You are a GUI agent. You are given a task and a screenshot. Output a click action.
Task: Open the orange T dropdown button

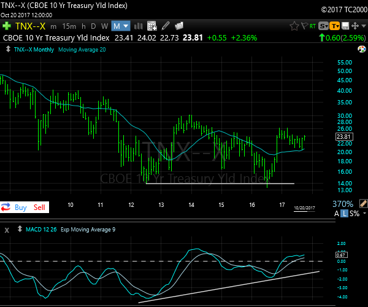tap(334, 26)
